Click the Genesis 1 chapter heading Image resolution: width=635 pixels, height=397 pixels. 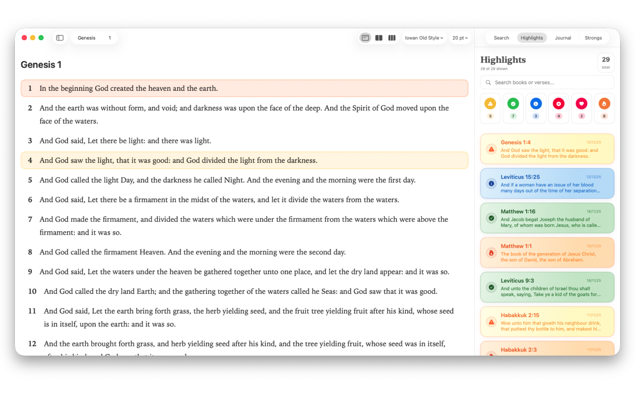click(x=41, y=65)
